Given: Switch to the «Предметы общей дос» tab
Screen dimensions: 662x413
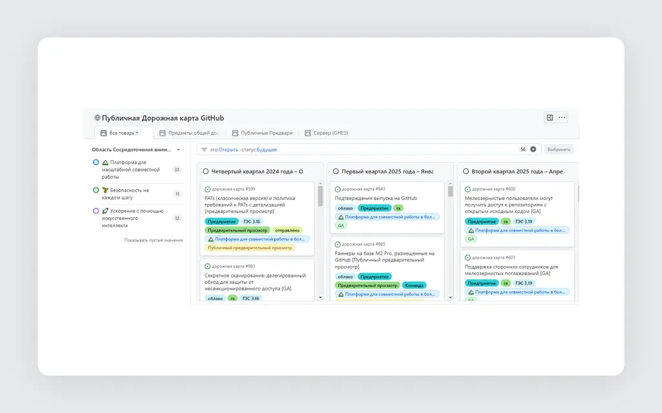Looking at the screenshot, I should (x=189, y=133).
